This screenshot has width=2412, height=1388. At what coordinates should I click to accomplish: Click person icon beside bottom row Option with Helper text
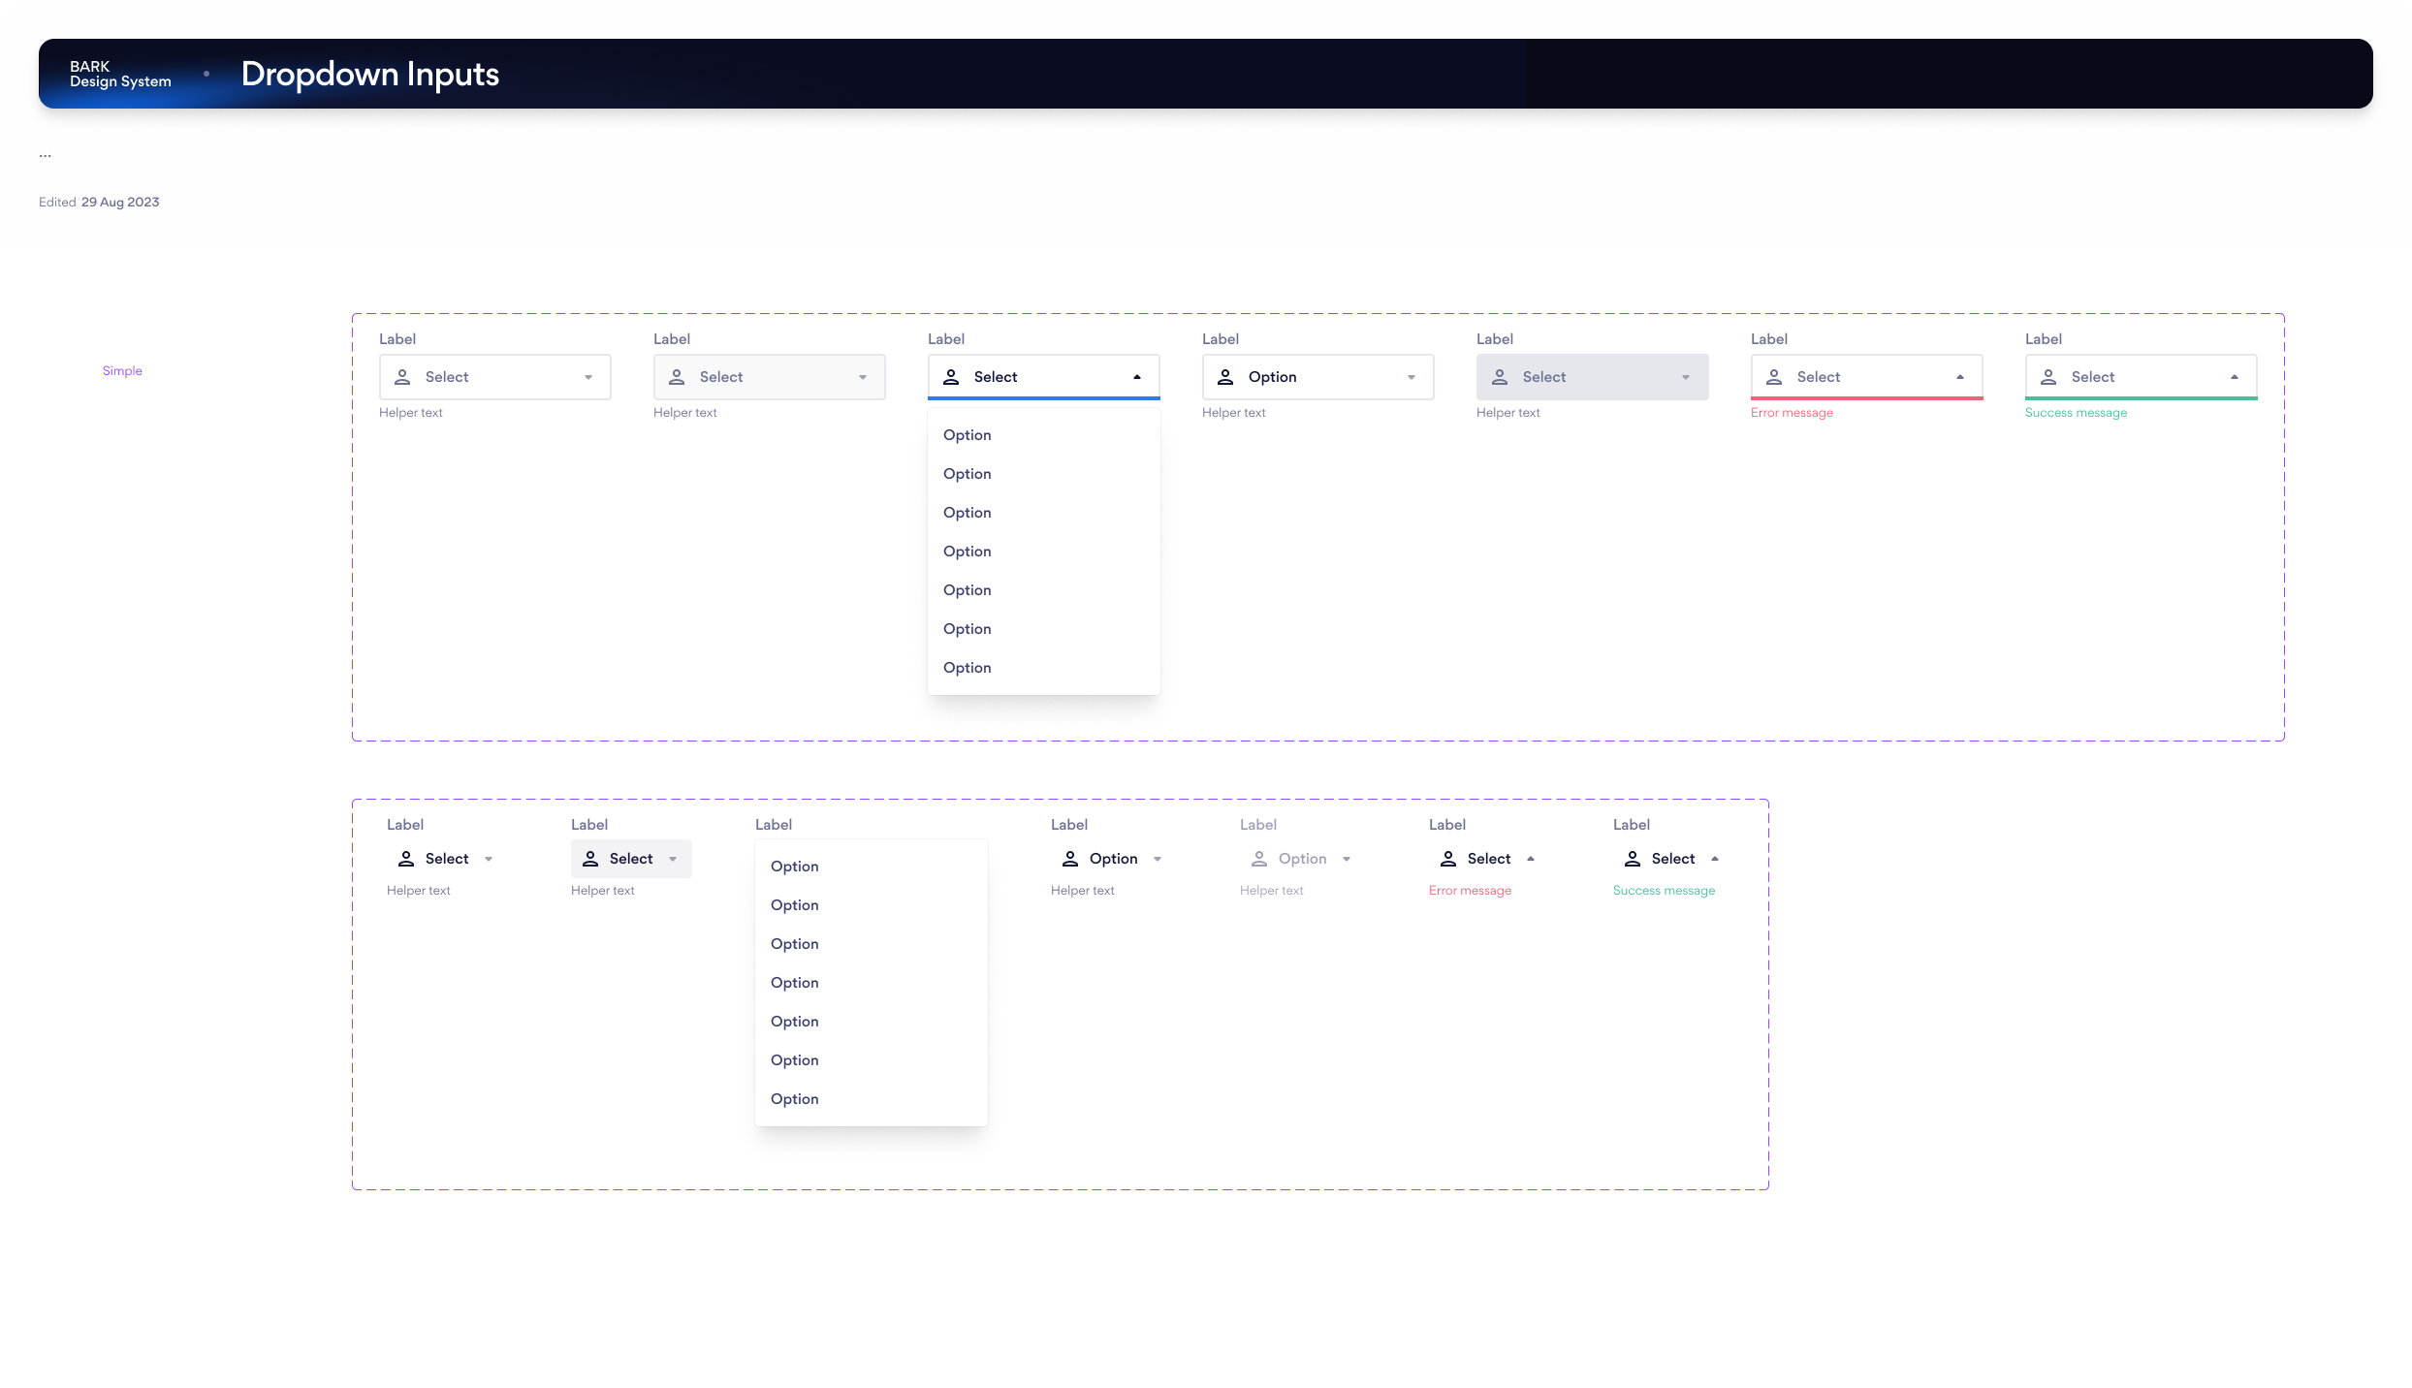1070,859
